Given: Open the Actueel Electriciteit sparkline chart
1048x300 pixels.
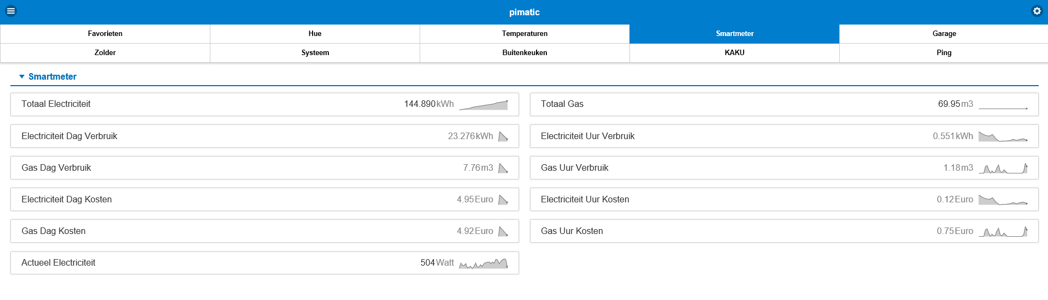Looking at the screenshot, I should point(483,263).
